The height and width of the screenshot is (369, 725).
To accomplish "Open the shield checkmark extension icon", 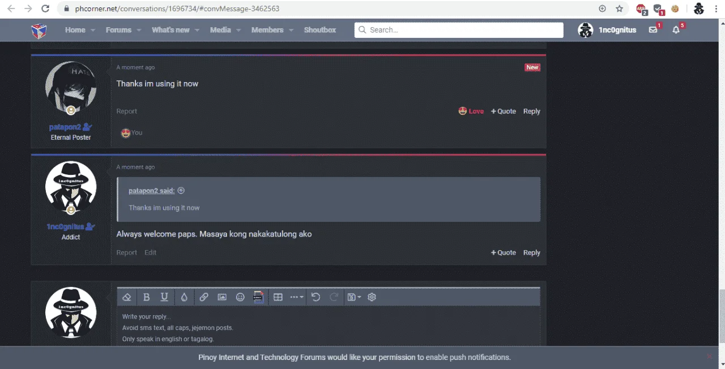I will click(x=658, y=9).
